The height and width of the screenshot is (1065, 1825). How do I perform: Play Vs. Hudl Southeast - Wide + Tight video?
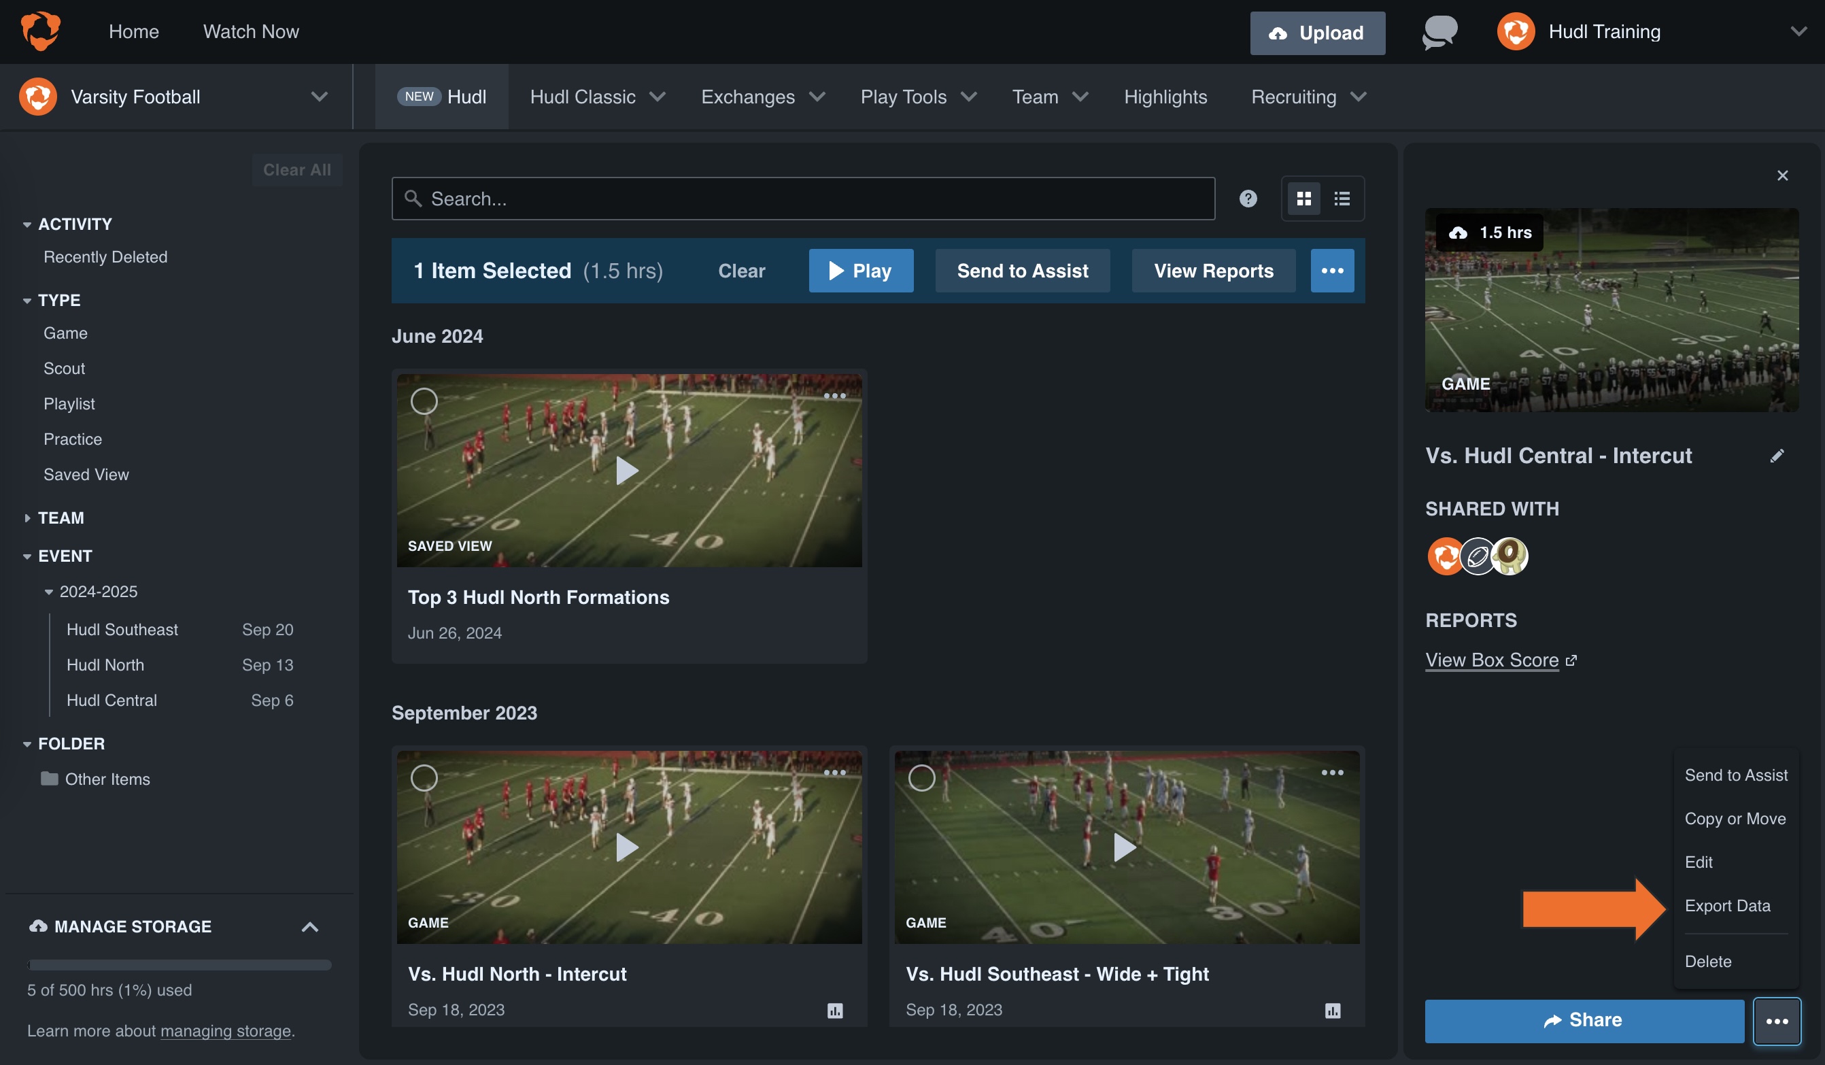click(x=1125, y=847)
